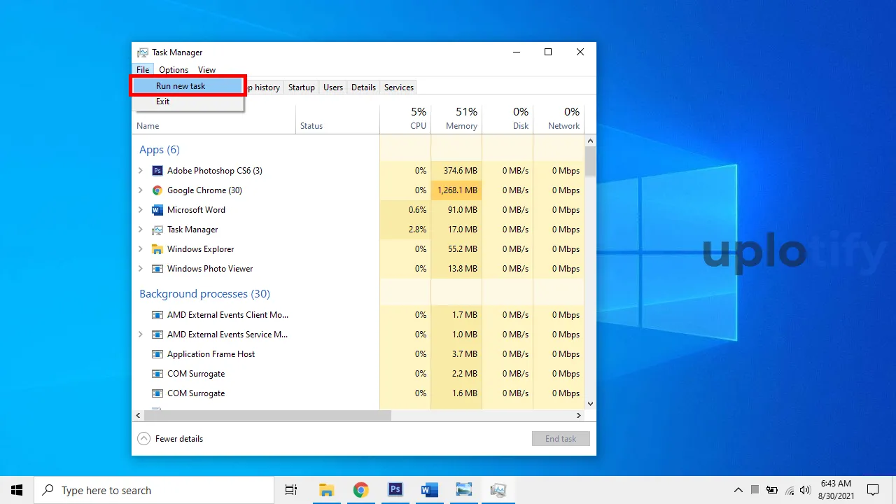Screen dimensions: 896x504
Task: Sort by the Name column header
Action: click(213, 119)
